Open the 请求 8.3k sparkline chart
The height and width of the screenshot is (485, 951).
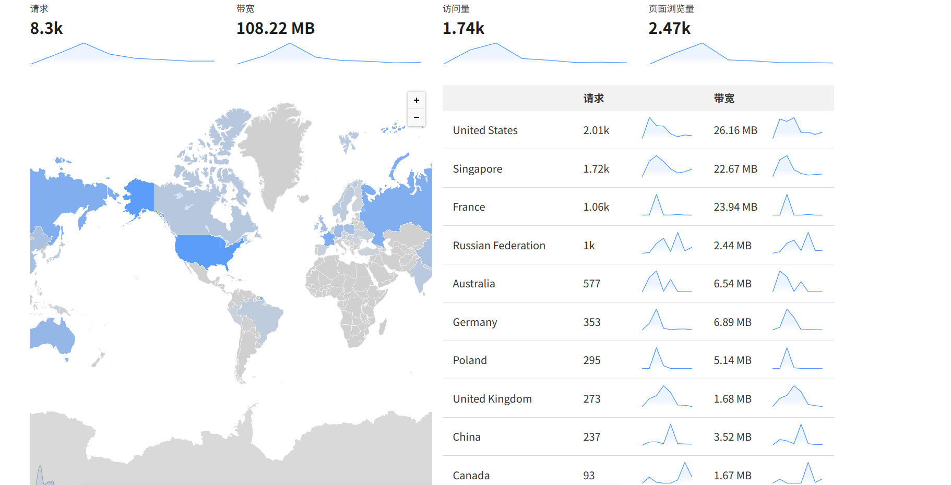(123, 53)
